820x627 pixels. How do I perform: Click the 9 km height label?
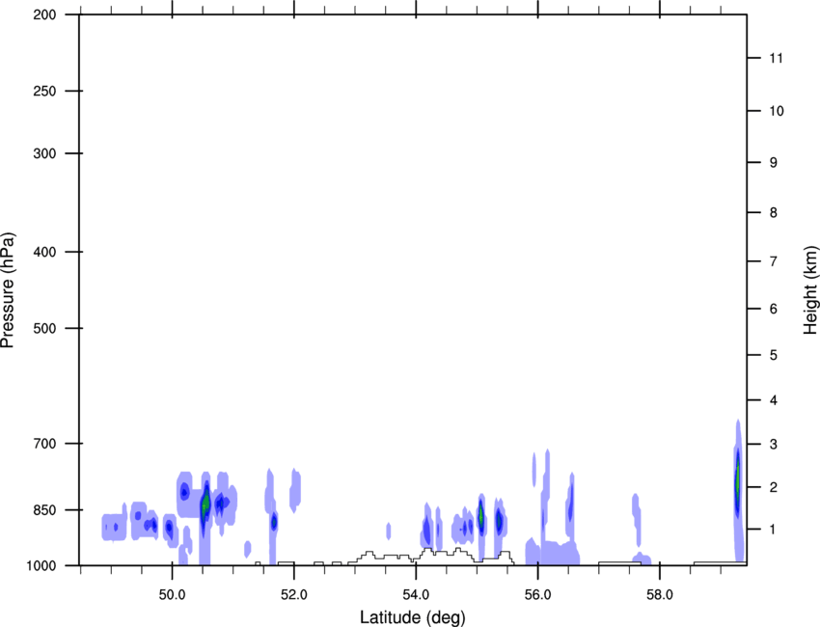point(774,163)
